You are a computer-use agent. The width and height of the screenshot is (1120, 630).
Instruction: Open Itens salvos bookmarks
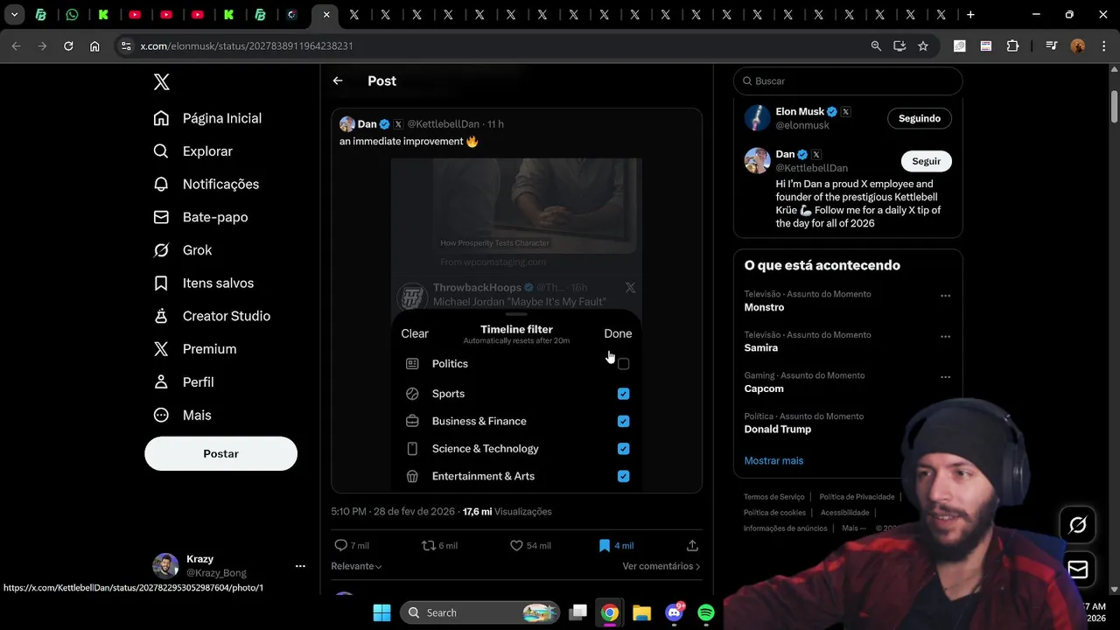pos(204,283)
